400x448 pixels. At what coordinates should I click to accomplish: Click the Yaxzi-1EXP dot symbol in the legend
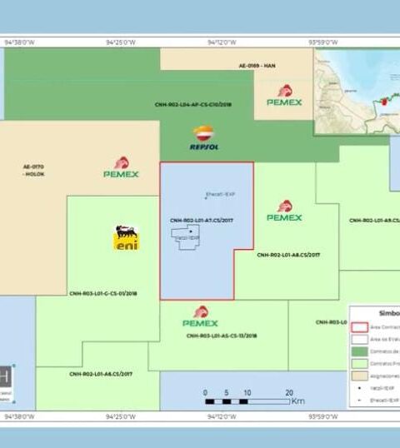click(x=359, y=388)
